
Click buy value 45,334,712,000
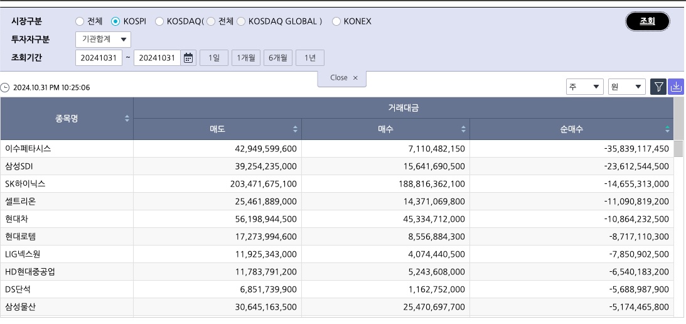(434, 219)
